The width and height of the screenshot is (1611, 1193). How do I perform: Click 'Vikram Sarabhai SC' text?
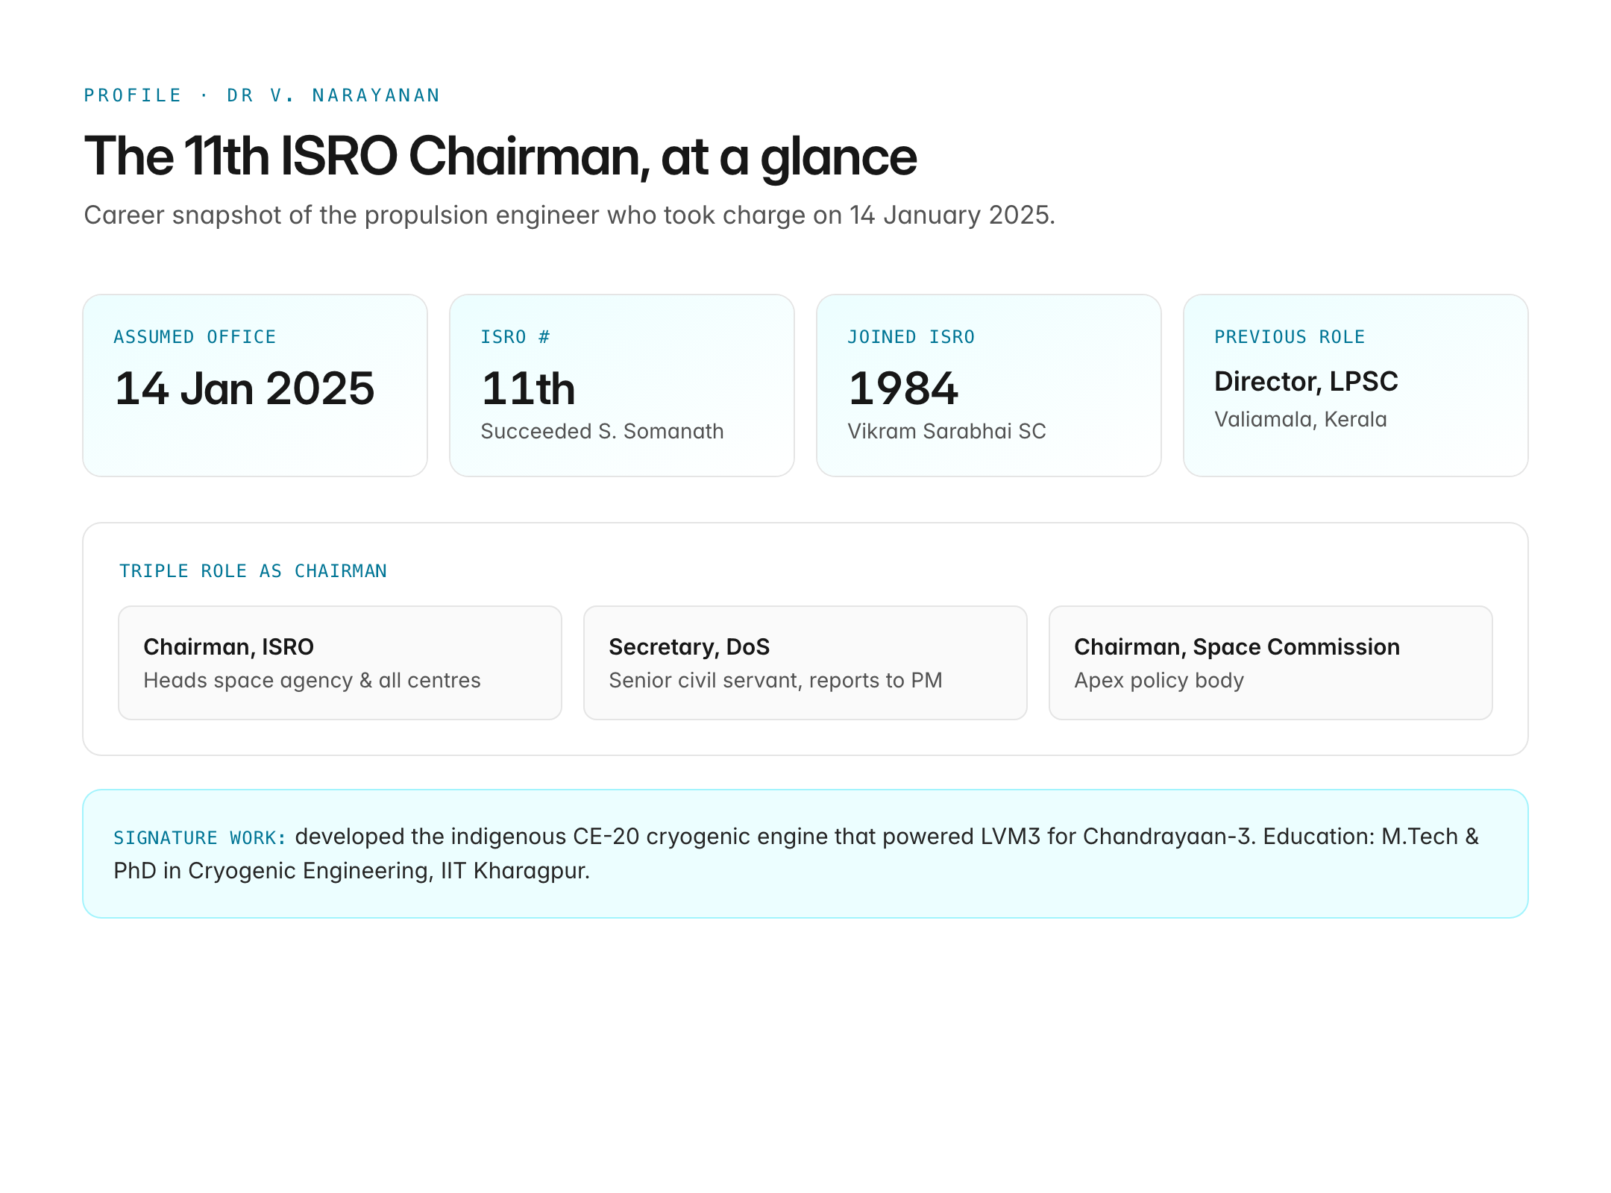(946, 431)
